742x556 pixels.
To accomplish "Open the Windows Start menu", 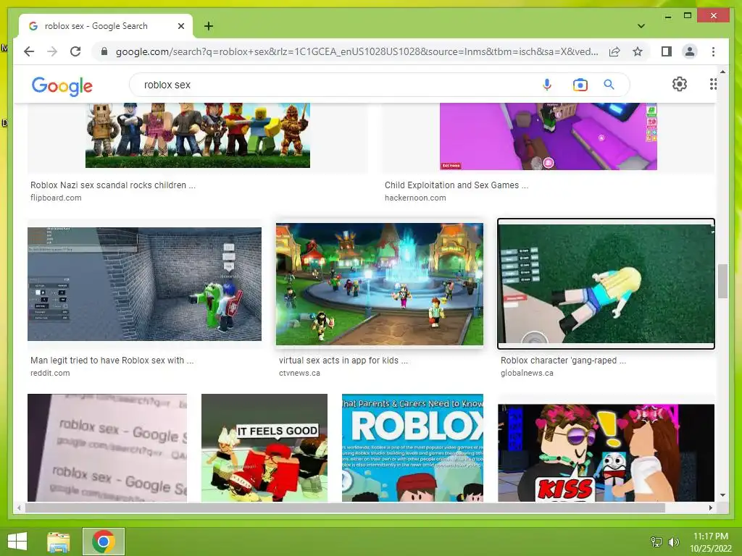I will pyautogui.click(x=17, y=542).
